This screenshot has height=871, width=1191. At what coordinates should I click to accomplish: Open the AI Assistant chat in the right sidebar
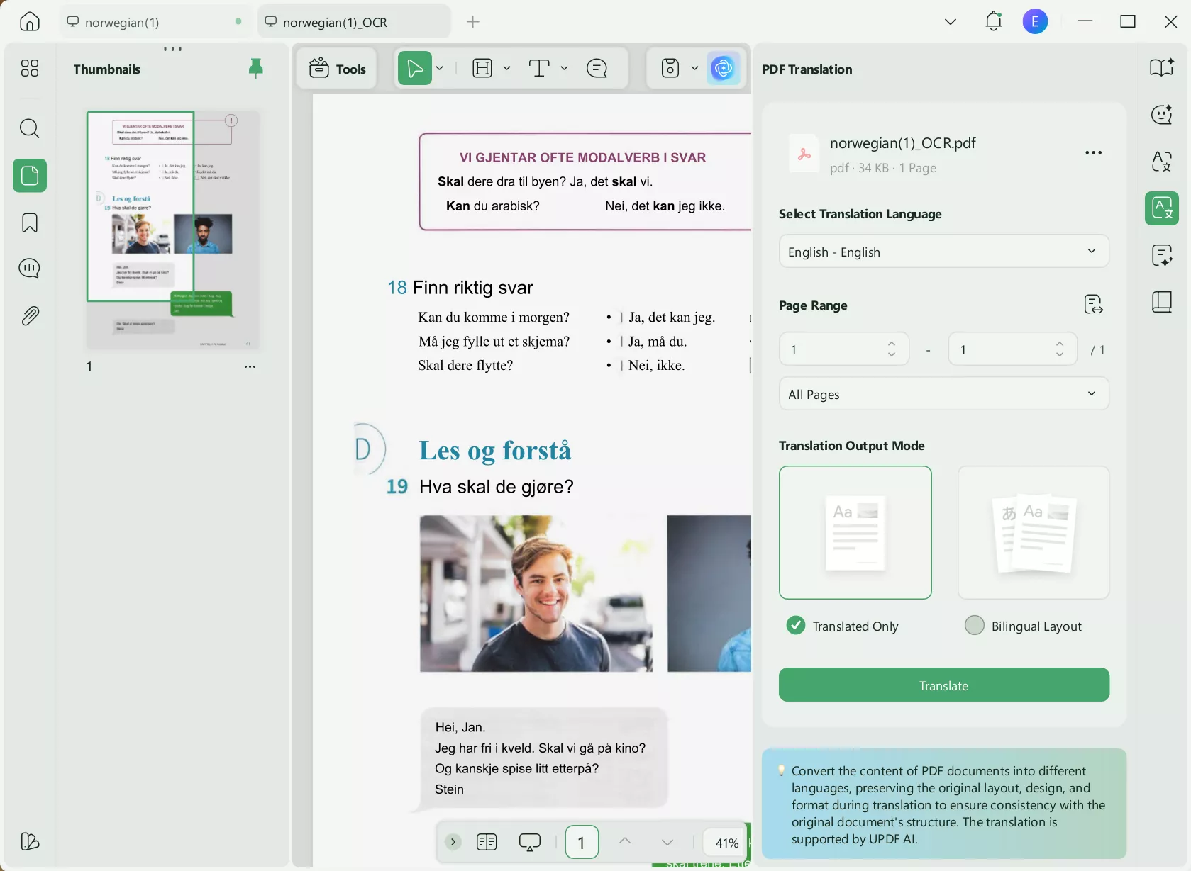click(1161, 114)
